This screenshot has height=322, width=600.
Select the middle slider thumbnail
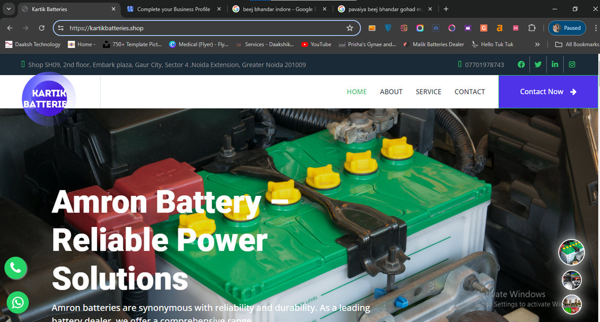pyautogui.click(x=572, y=280)
